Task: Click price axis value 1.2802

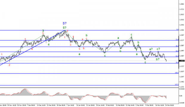Action: pyautogui.click(x=182, y=4)
